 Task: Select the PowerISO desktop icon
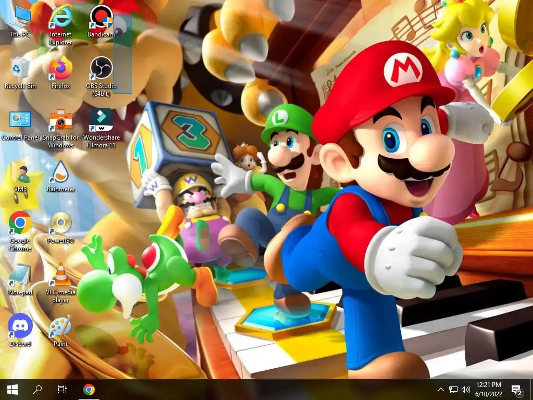click(x=60, y=227)
